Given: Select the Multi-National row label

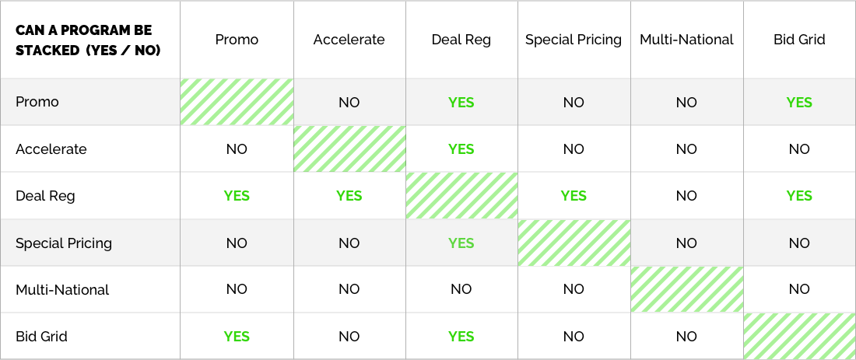Looking at the screenshot, I should click(62, 290).
